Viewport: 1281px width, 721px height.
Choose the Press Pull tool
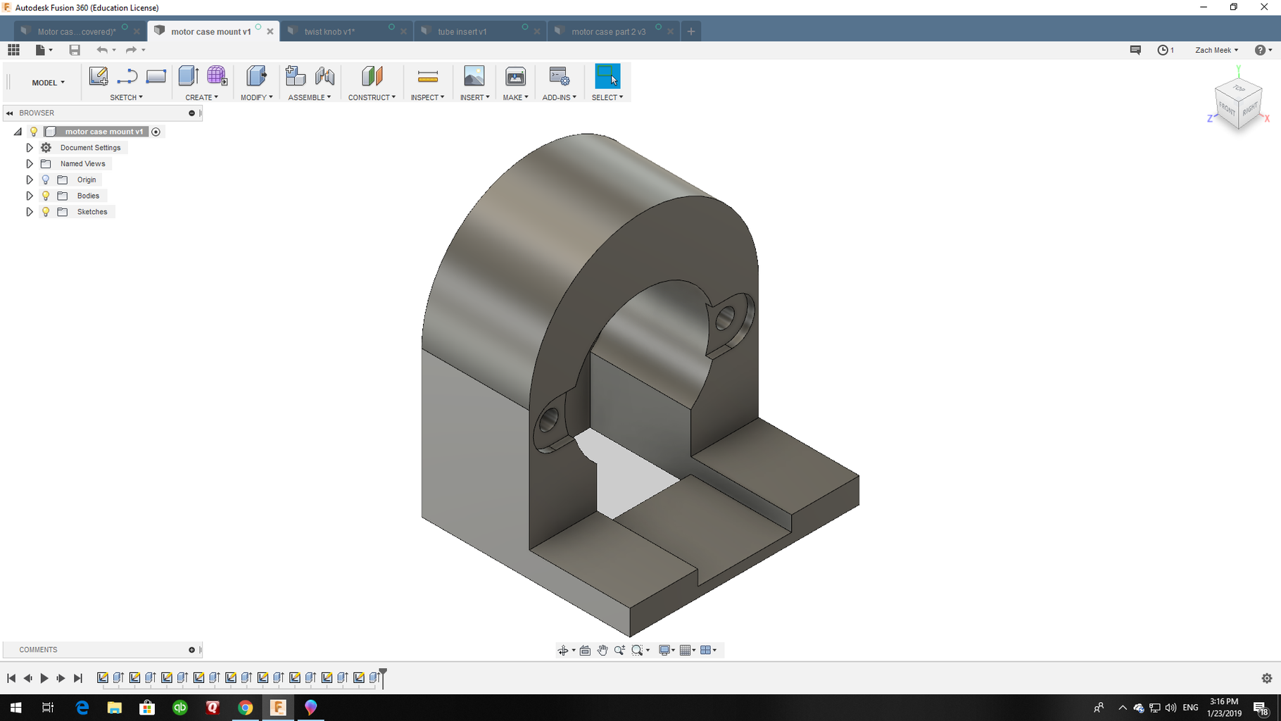click(256, 76)
